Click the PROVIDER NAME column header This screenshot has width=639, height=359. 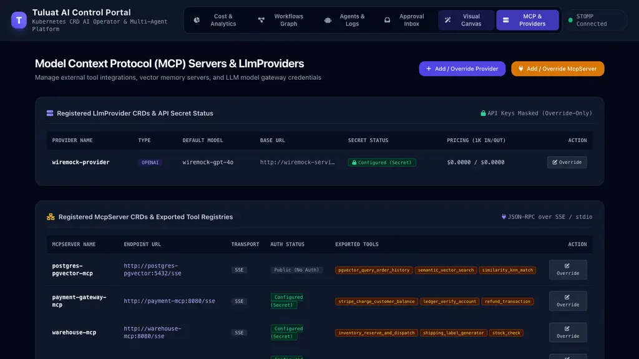coord(72,140)
